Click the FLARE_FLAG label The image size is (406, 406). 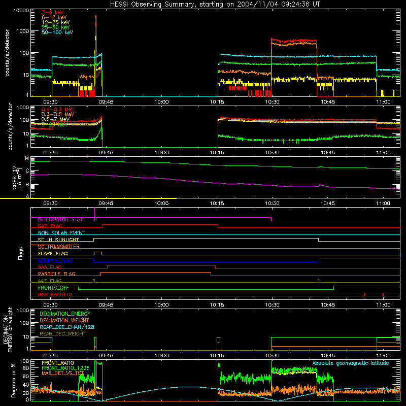coord(53,253)
